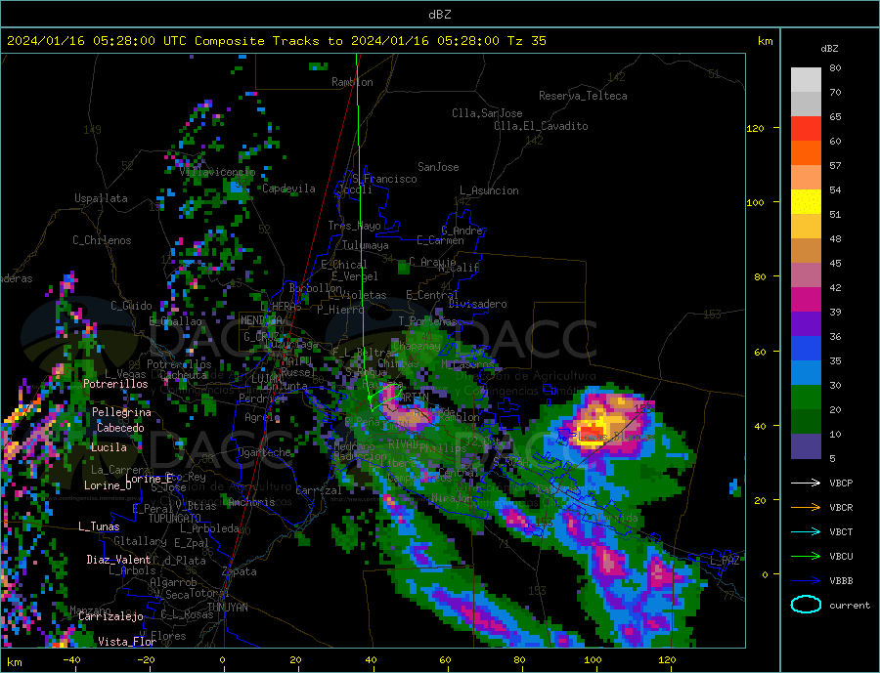Image resolution: width=880 pixels, height=673 pixels.
Task: Click the E_Carmen place label
Action: (441, 241)
